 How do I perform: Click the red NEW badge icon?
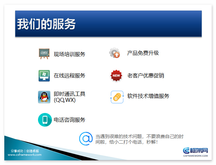(116, 76)
